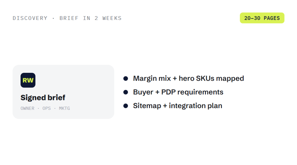Click the word PDP in second bullet
Image resolution: width=297 pixels, height=165 pixels.
[169, 92]
